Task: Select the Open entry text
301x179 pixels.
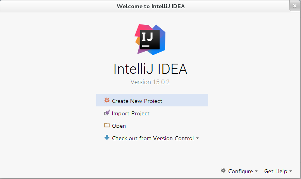Action: tap(119, 126)
